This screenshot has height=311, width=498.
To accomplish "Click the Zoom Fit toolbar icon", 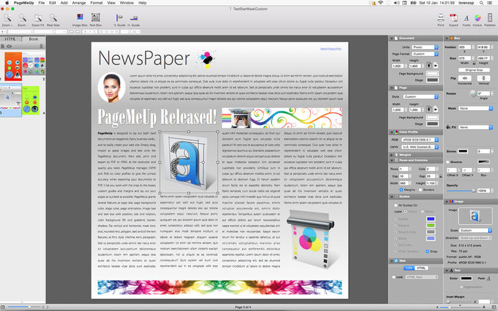I will tap(37, 18).
